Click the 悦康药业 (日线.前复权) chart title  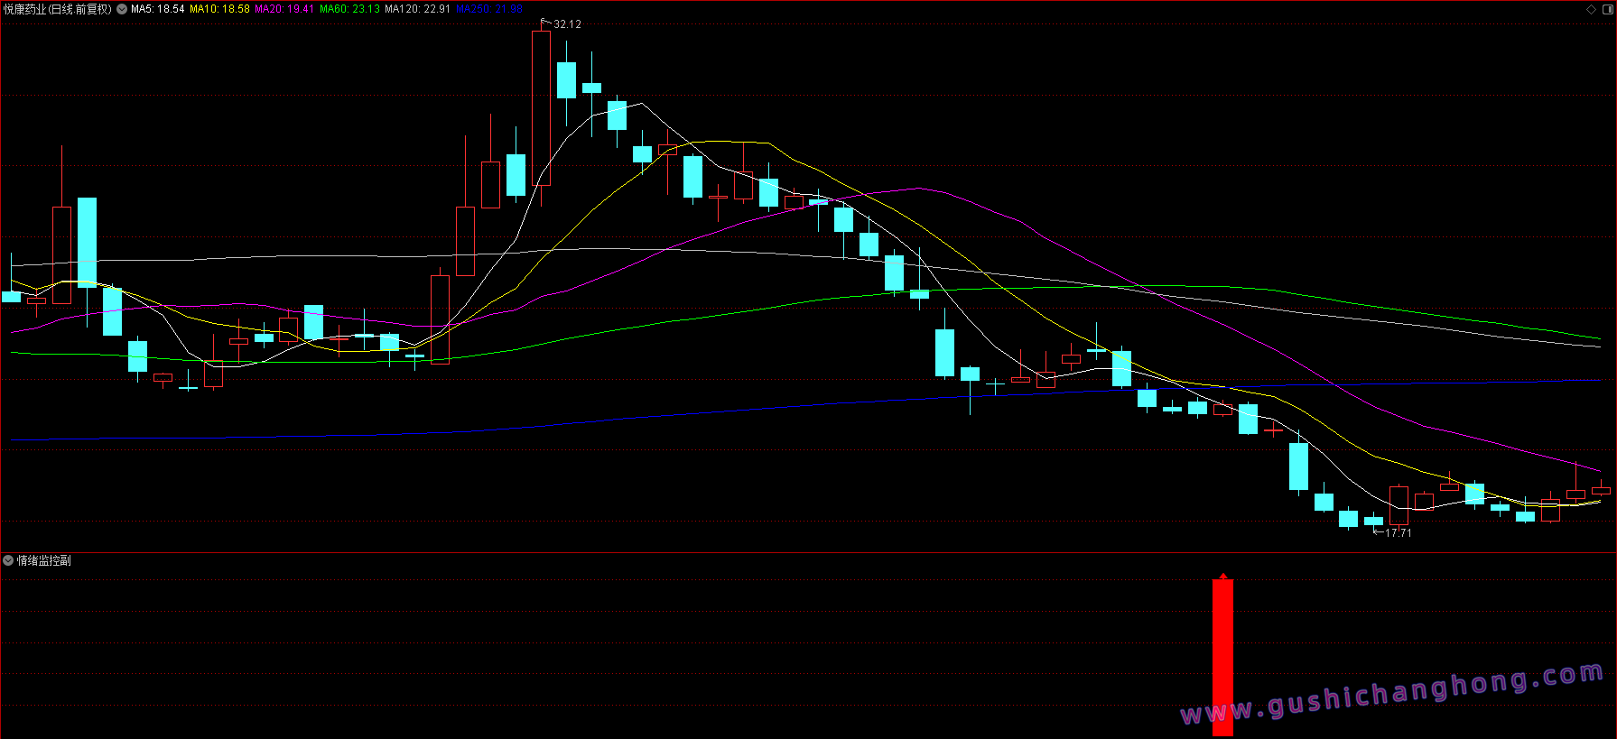[57, 9]
